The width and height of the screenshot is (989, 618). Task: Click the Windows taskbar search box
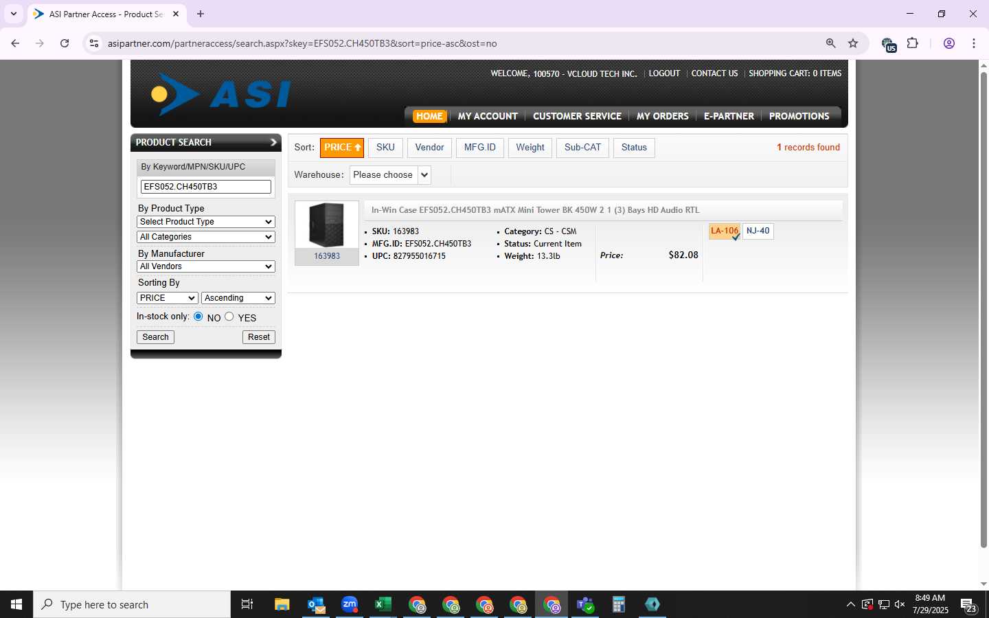pos(132,604)
